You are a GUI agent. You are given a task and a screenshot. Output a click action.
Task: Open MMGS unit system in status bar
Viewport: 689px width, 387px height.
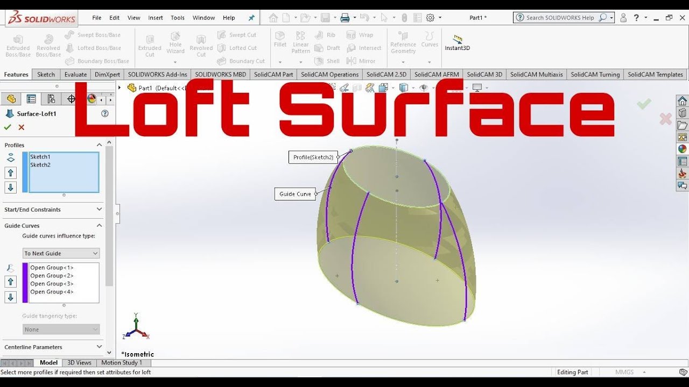point(625,372)
